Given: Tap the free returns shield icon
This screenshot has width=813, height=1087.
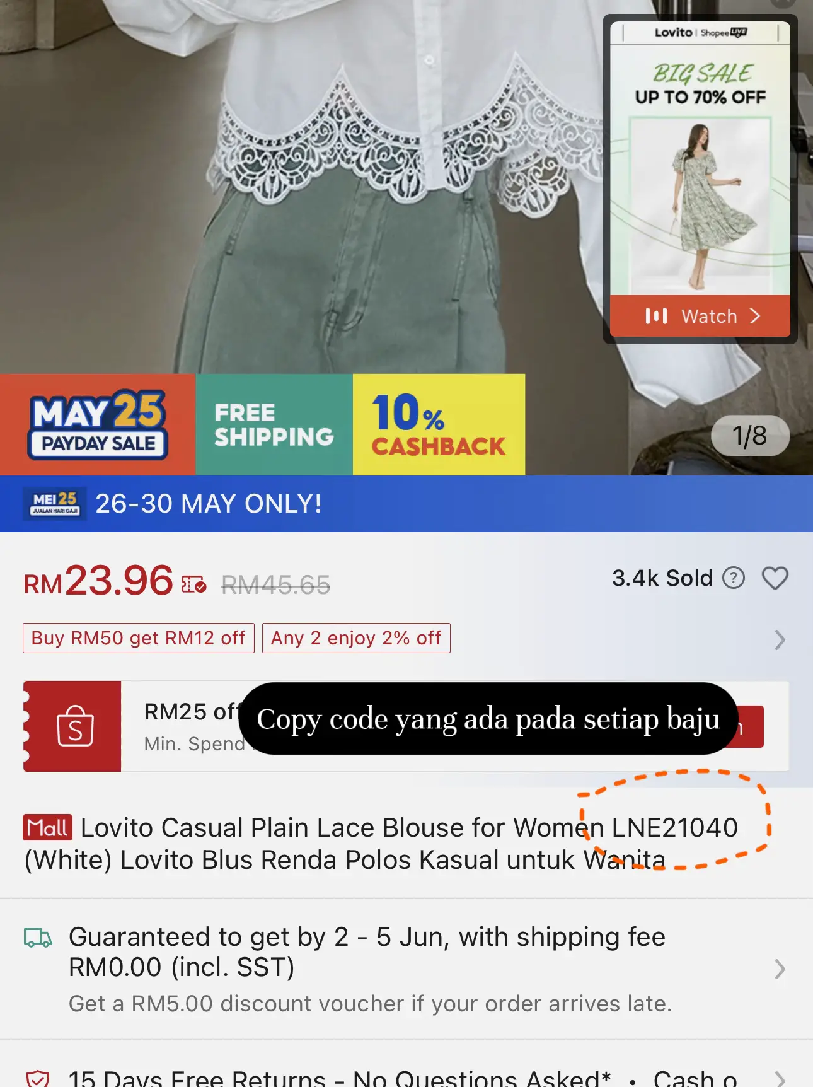Looking at the screenshot, I should point(38,1078).
